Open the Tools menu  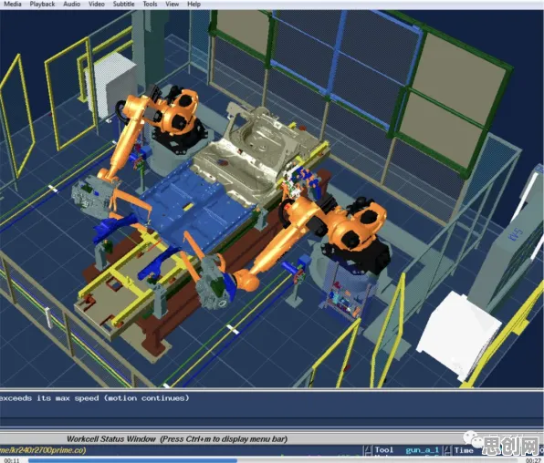(150, 5)
